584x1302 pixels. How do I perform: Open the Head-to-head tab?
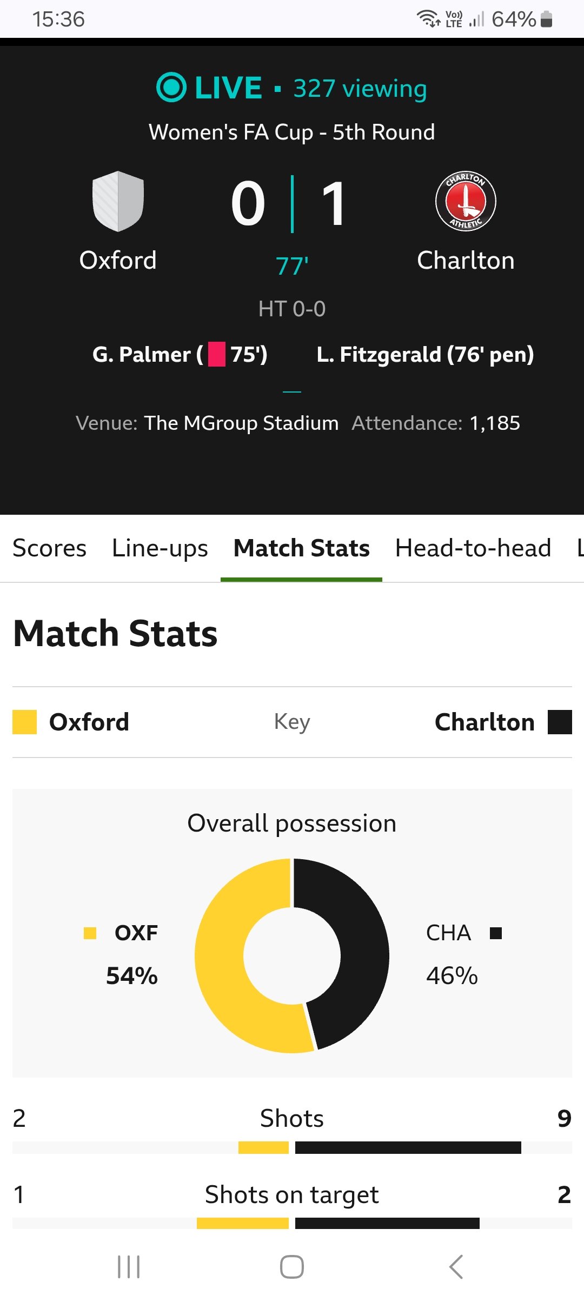click(473, 548)
